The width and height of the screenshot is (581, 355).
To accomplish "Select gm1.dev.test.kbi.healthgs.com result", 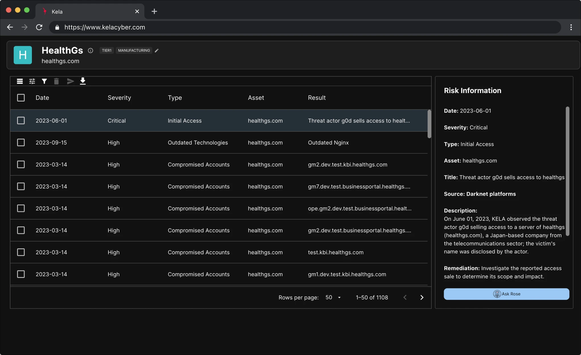I will tap(347, 274).
